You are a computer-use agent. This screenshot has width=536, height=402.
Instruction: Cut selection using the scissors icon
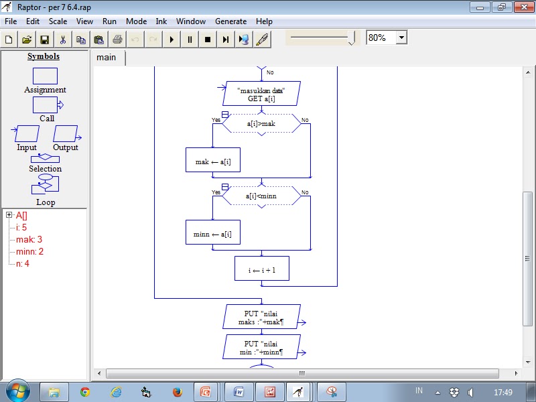pyautogui.click(x=63, y=40)
